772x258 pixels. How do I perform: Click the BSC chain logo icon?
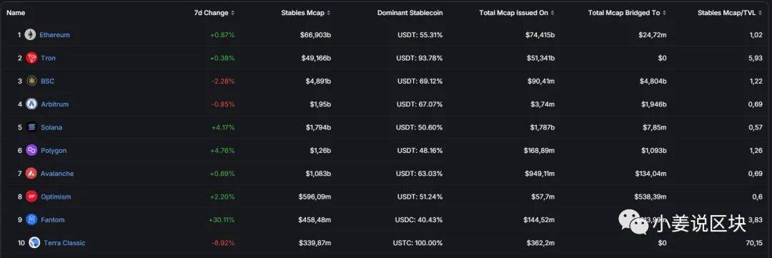point(31,81)
